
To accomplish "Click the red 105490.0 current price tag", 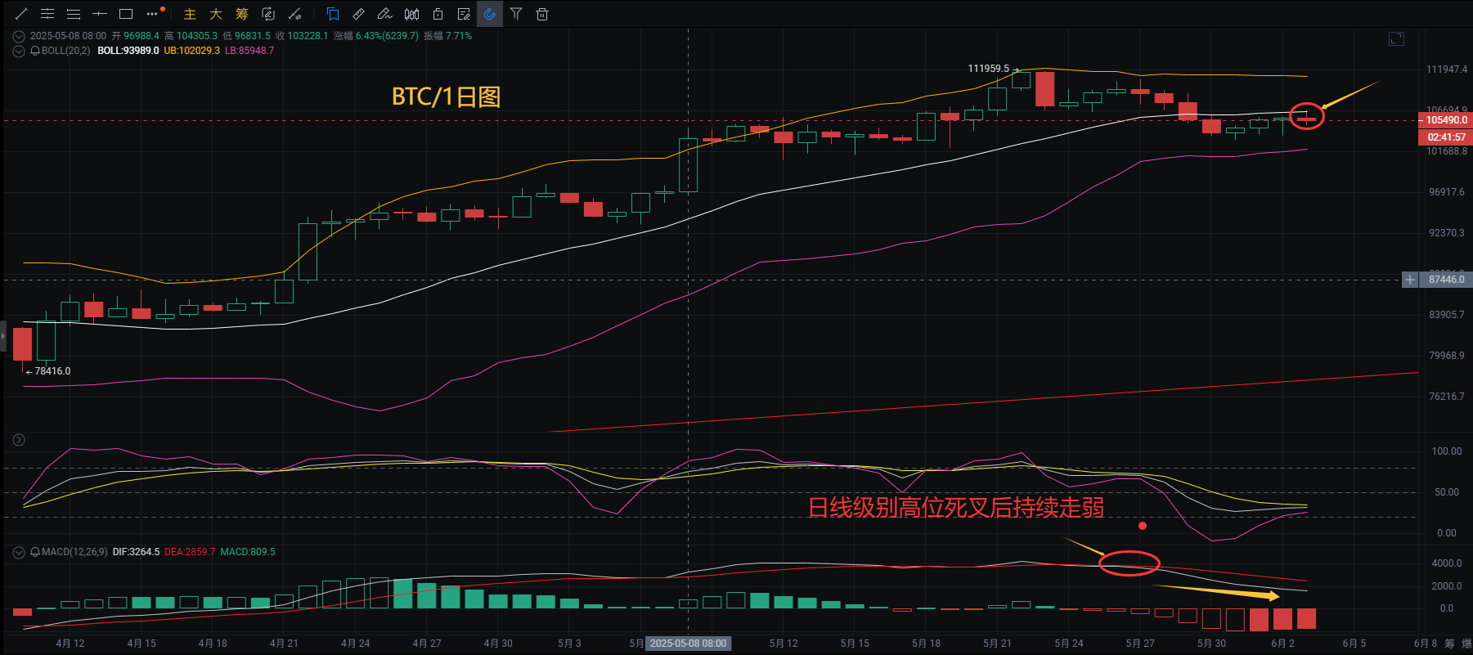I will coord(1444,120).
